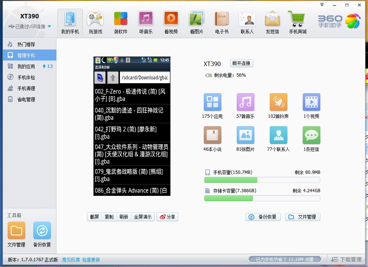Open 77个联系人 contacts icon
This screenshot has width=368, height=267.
pyautogui.click(x=278, y=135)
